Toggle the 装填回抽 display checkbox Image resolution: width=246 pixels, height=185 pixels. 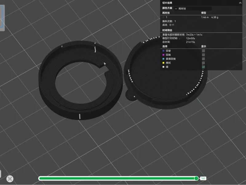203,59
